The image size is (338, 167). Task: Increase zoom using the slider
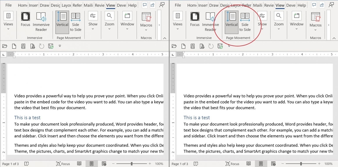click(x=150, y=164)
